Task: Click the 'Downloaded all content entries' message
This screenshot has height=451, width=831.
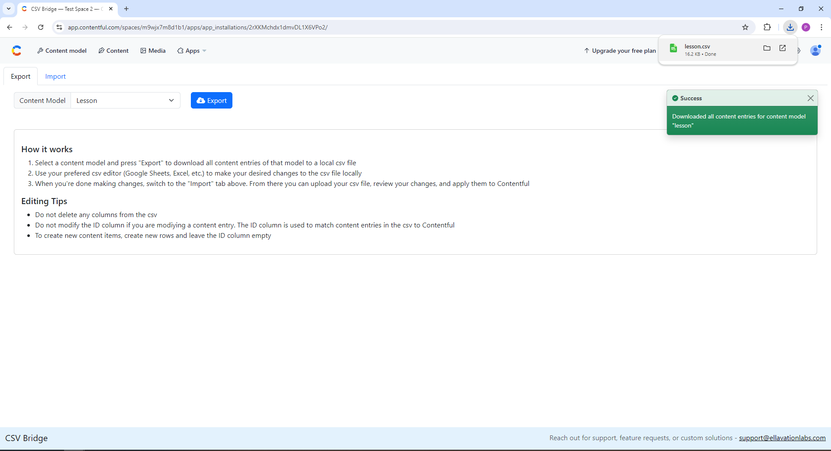Action: [739, 121]
